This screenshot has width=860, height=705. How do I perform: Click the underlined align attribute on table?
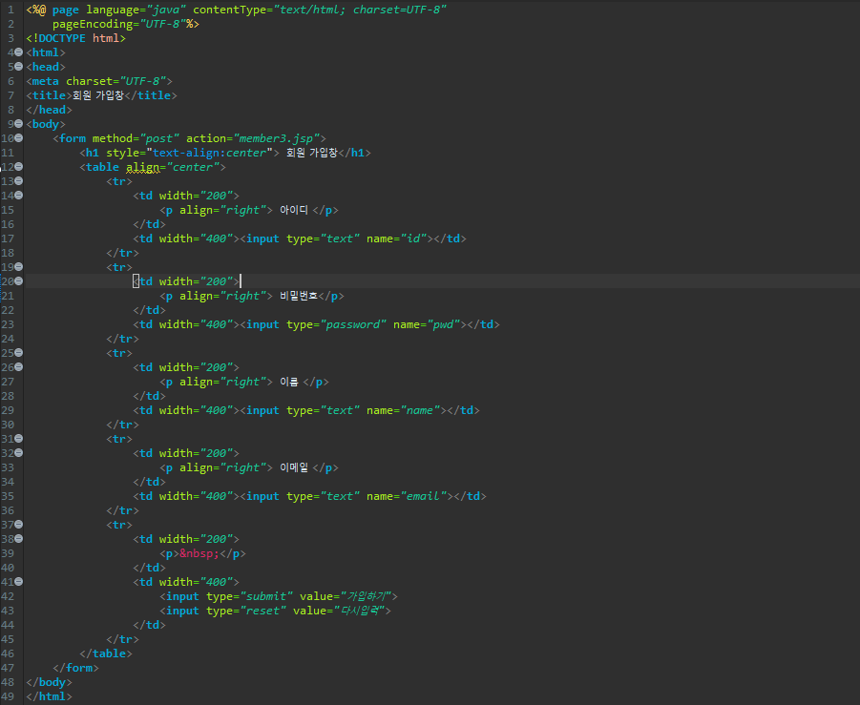coord(142,167)
